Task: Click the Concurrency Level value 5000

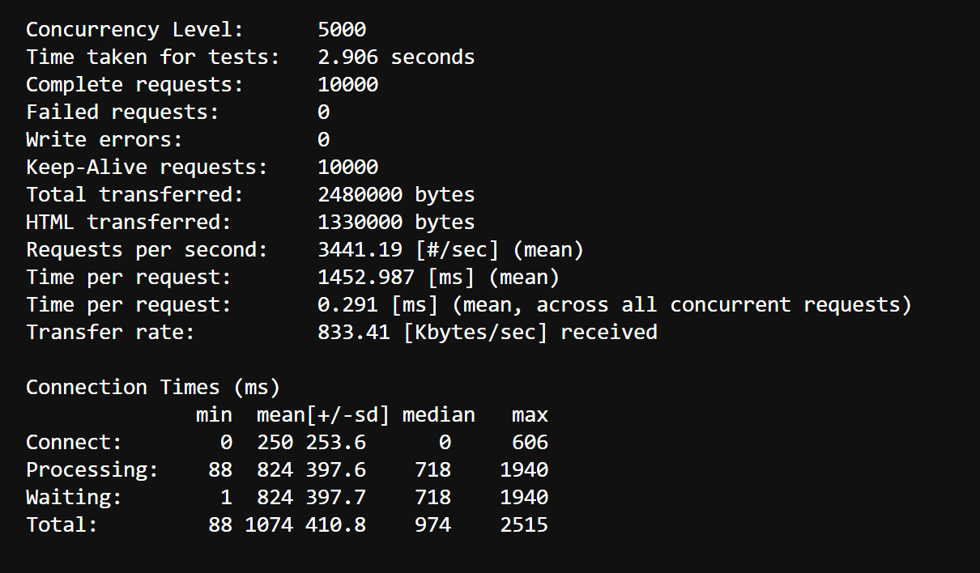Action: 342,30
